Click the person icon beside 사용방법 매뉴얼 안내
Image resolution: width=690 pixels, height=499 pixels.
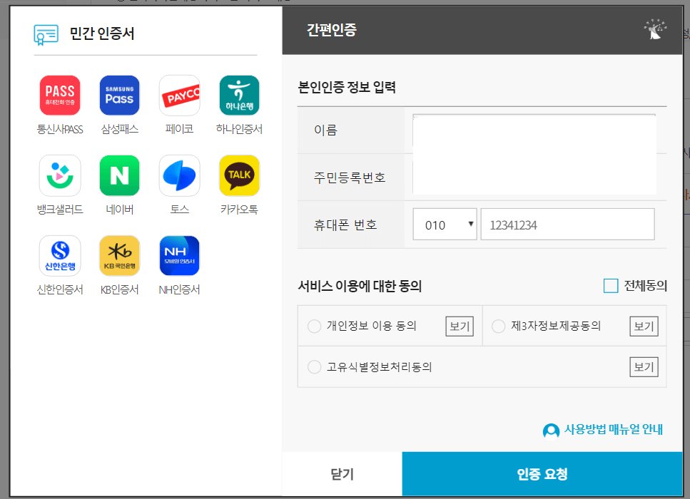coord(551,431)
